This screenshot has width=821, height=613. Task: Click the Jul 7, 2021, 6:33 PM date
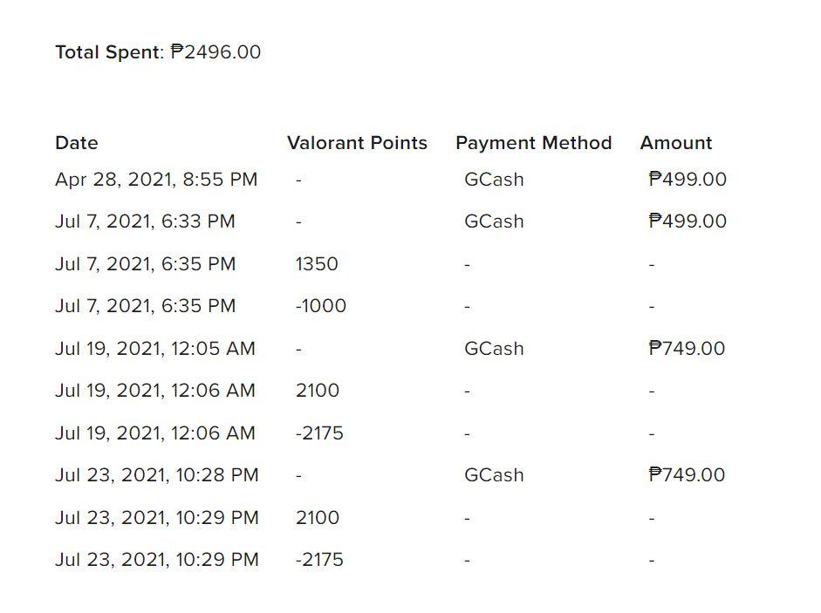click(145, 221)
